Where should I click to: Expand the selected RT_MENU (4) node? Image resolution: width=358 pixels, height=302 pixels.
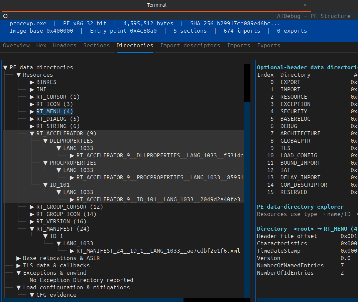[32, 112]
